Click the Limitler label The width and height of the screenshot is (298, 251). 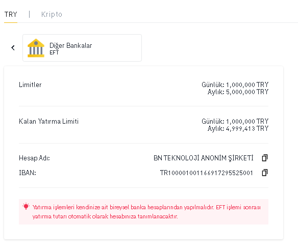click(x=30, y=85)
